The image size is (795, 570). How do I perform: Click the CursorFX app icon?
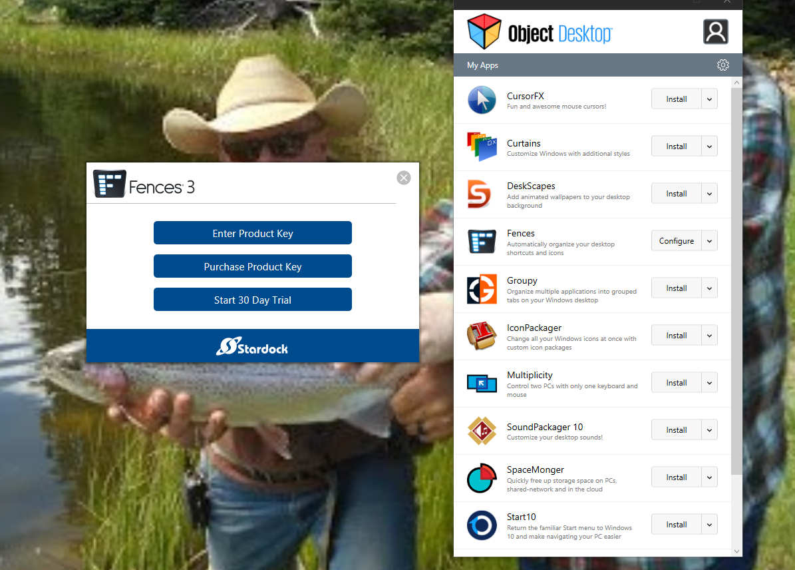coord(482,100)
